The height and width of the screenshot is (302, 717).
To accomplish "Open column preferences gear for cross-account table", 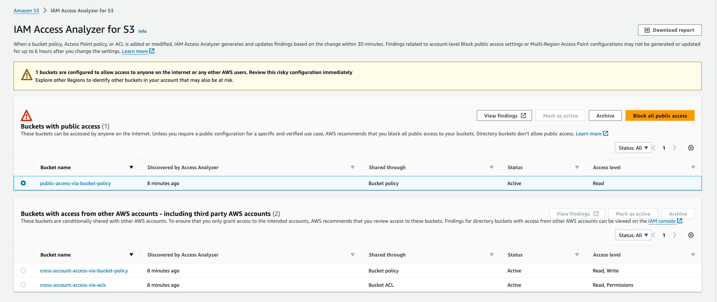I will click(691, 235).
